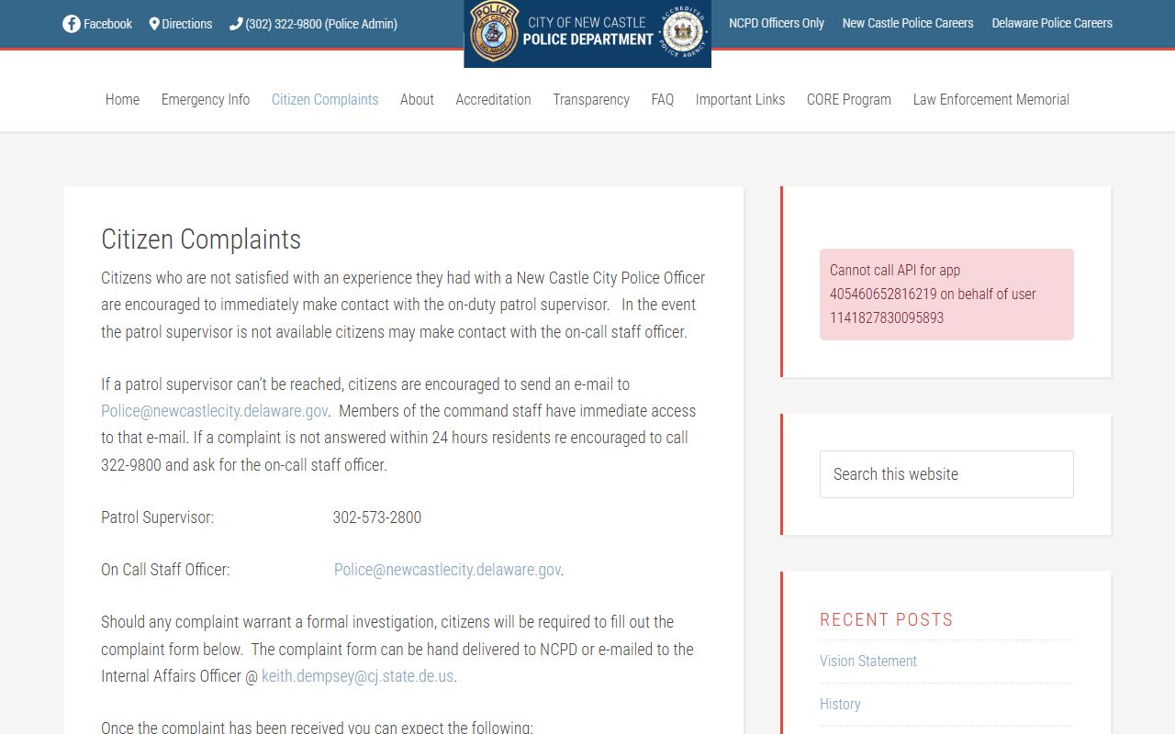
Task: Open NCPD Officers Only link
Action: pyautogui.click(x=777, y=23)
